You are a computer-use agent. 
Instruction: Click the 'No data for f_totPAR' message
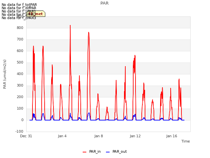[x=19, y=5]
